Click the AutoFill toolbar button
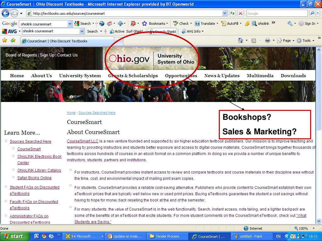 (230, 24)
